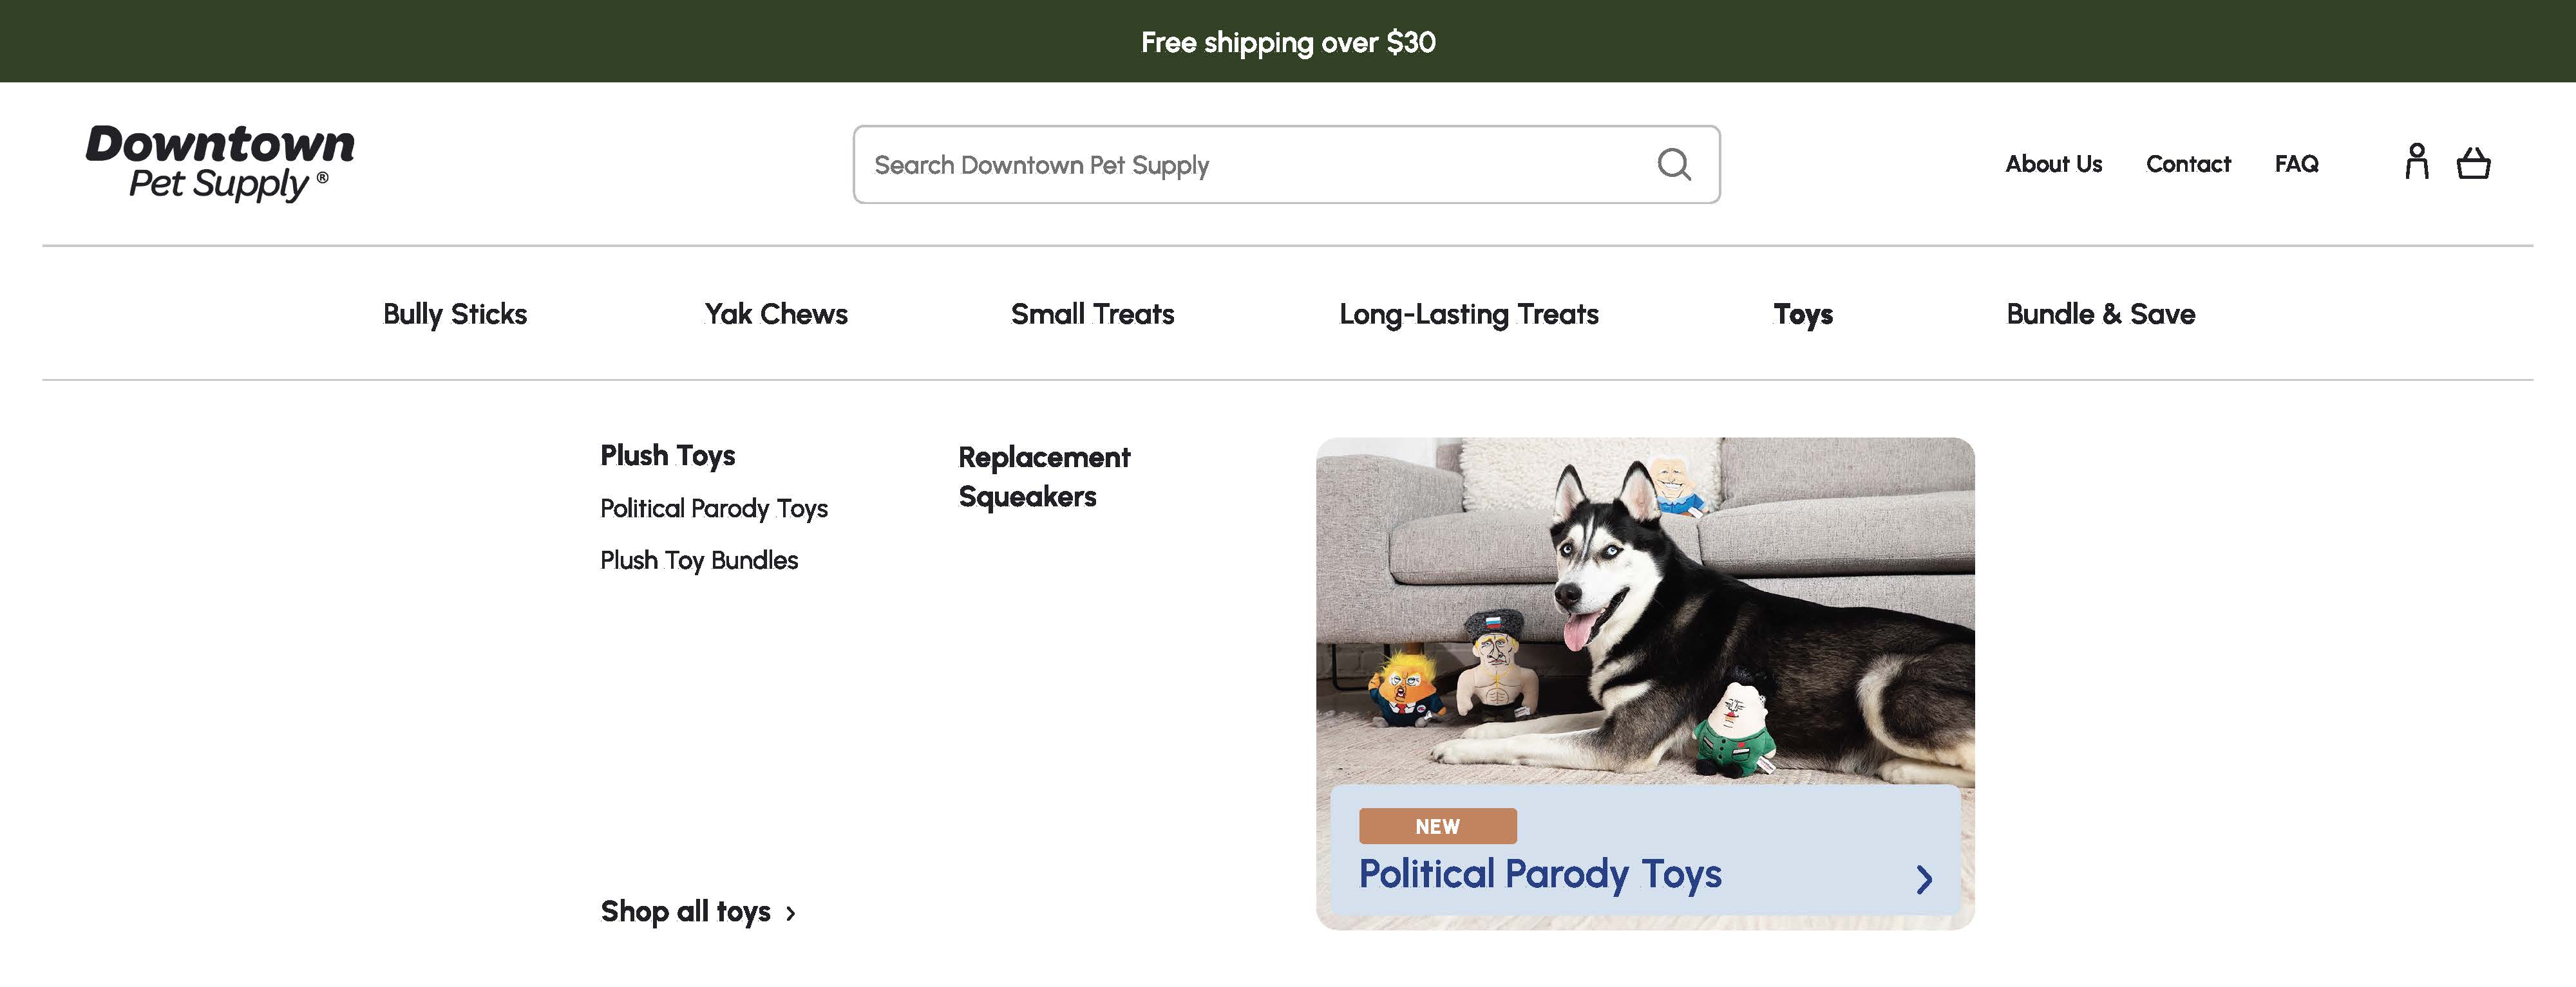
Task: Choose Plush Toy Bundles submenu link
Action: (699, 560)
